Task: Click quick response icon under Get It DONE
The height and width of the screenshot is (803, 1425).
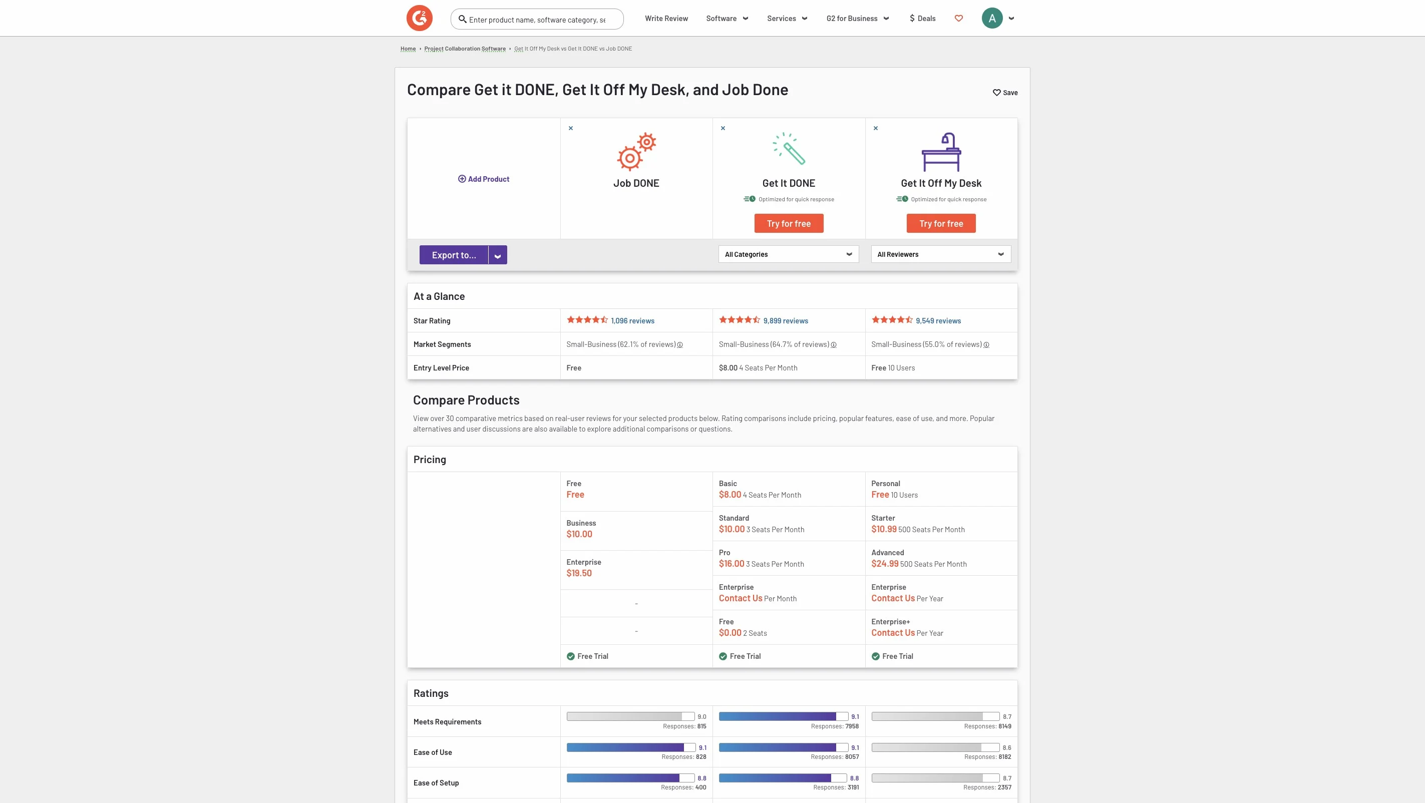Action: [x=749, y=199]
